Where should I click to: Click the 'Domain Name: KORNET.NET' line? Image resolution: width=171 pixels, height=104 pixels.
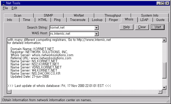point(32,49)
